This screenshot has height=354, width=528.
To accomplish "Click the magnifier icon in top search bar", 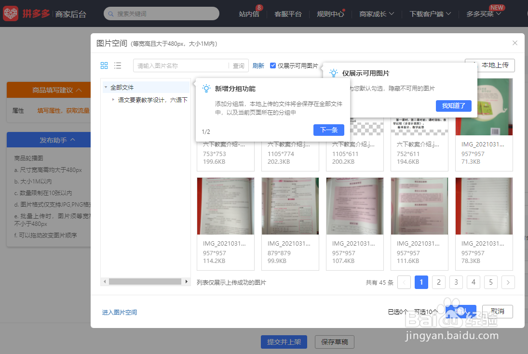I will [x=110, y=13].
